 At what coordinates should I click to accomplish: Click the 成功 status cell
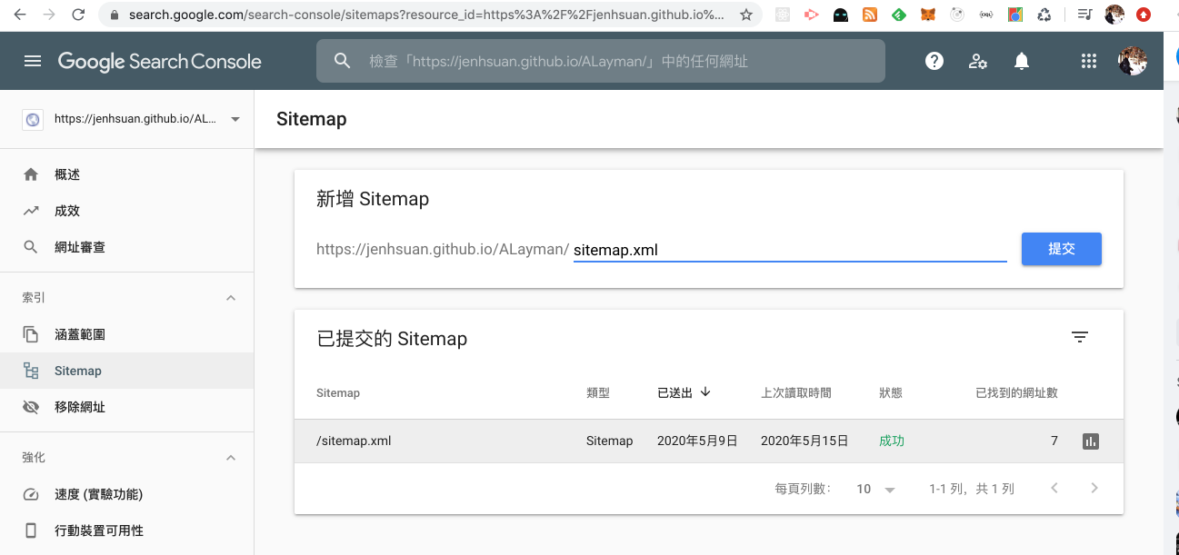(x=892, y=441)
